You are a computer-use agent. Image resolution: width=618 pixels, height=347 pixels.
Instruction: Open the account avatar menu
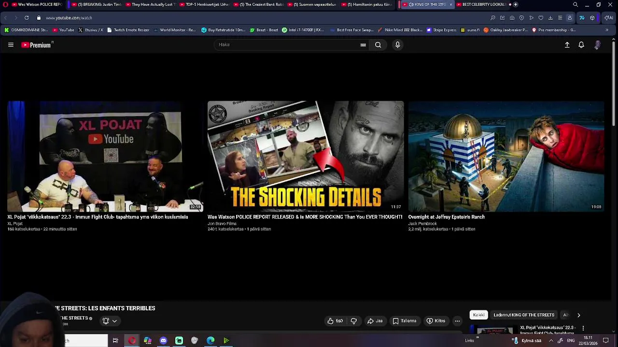click(597, 45)
